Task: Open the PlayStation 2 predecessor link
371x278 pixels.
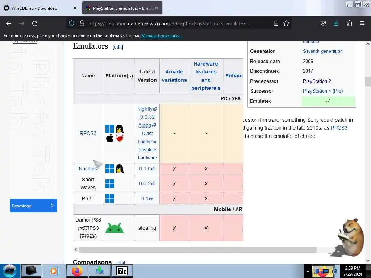Action: (x=317, y=81)
